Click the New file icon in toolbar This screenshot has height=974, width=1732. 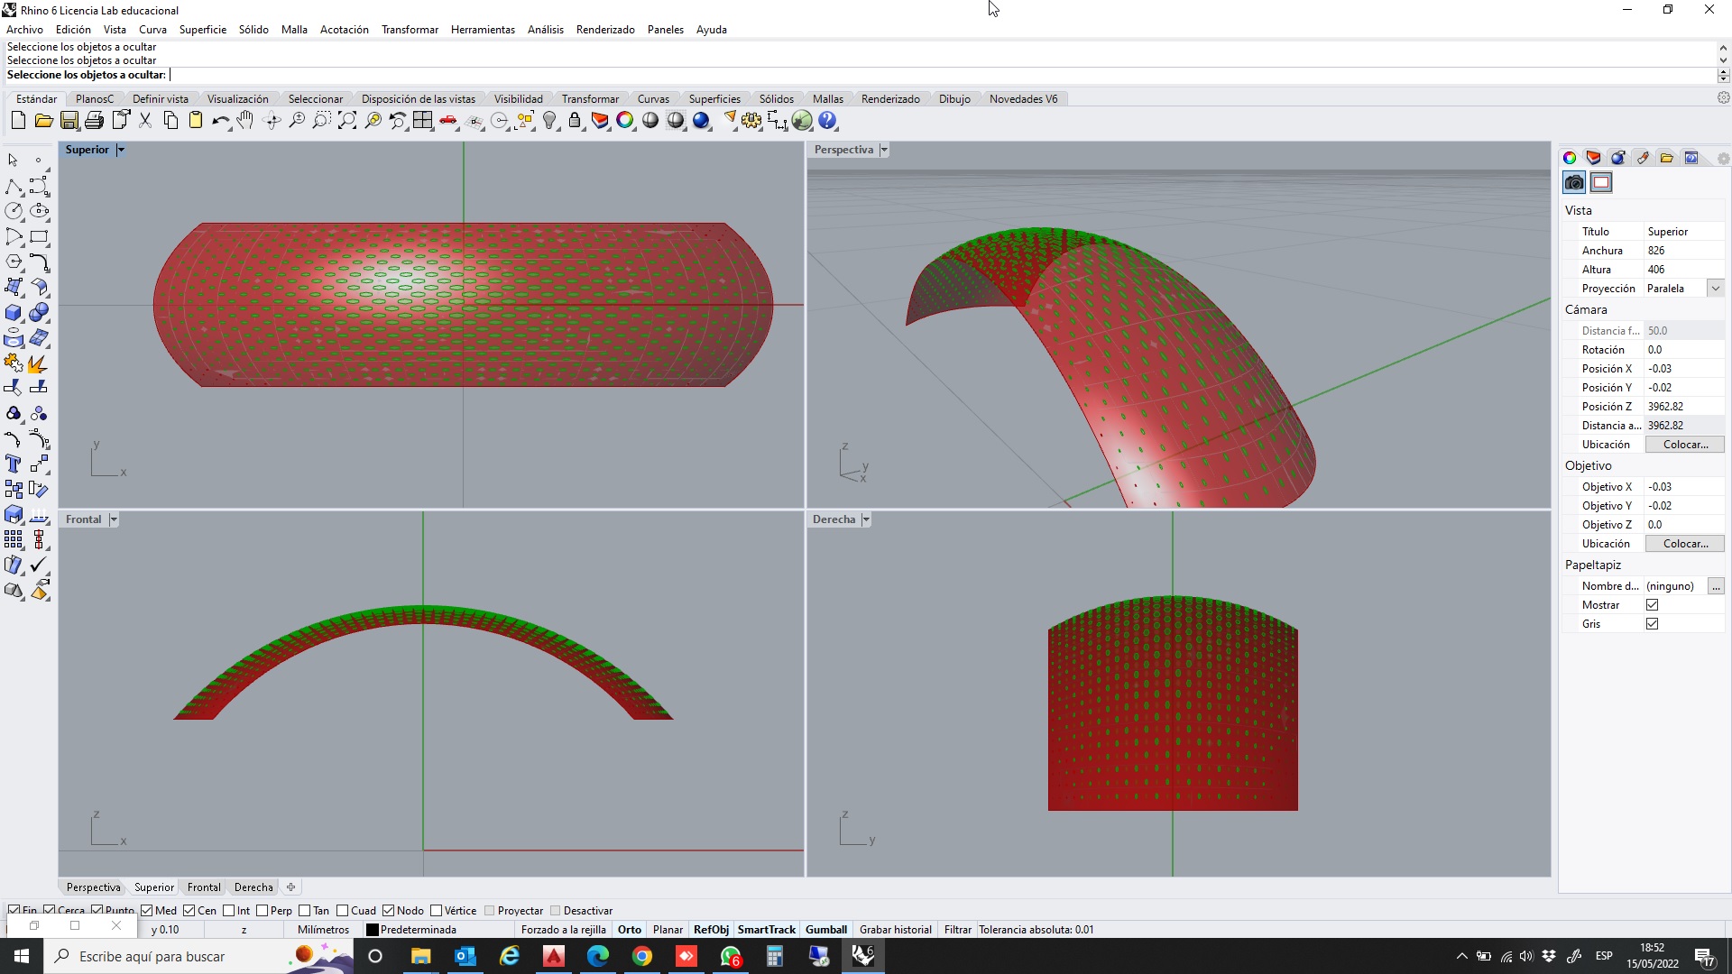pyautogui.click(x=18, y=121)
